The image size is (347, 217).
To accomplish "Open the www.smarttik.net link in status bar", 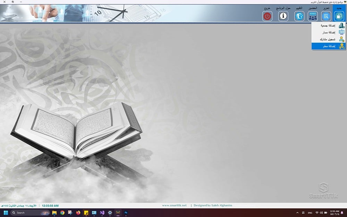I will click(x=174, y=206).
